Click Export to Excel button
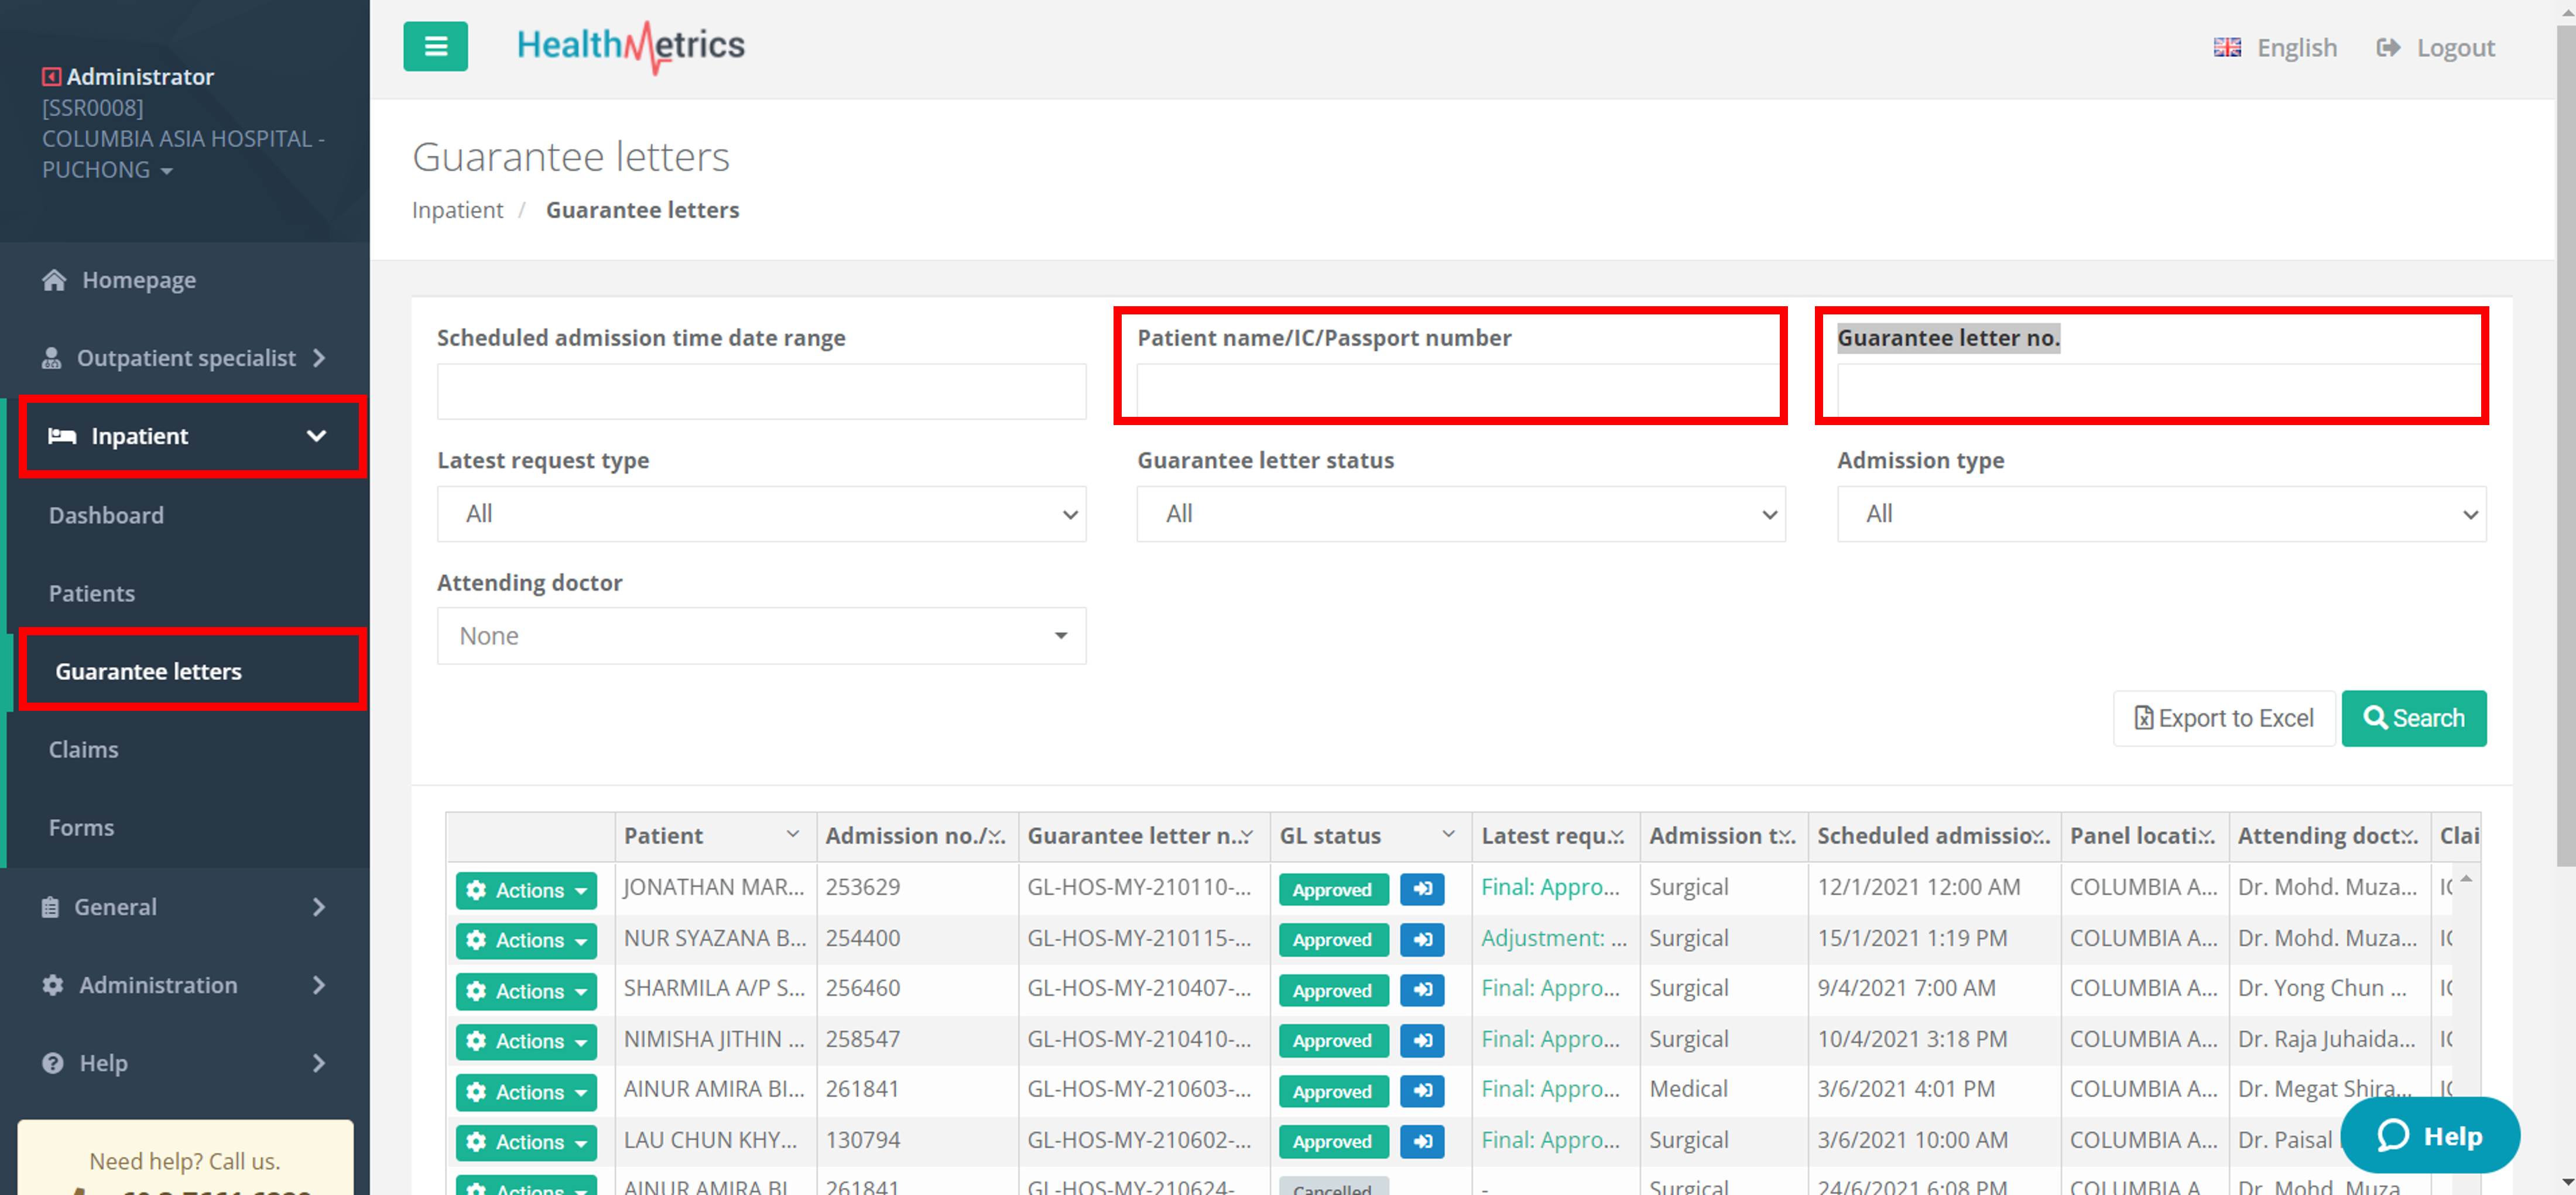Screen dimensions: 2576x1195 (x=2223, y=718)
